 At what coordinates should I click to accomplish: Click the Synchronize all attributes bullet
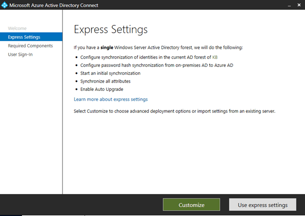click(x=106, y=81)
